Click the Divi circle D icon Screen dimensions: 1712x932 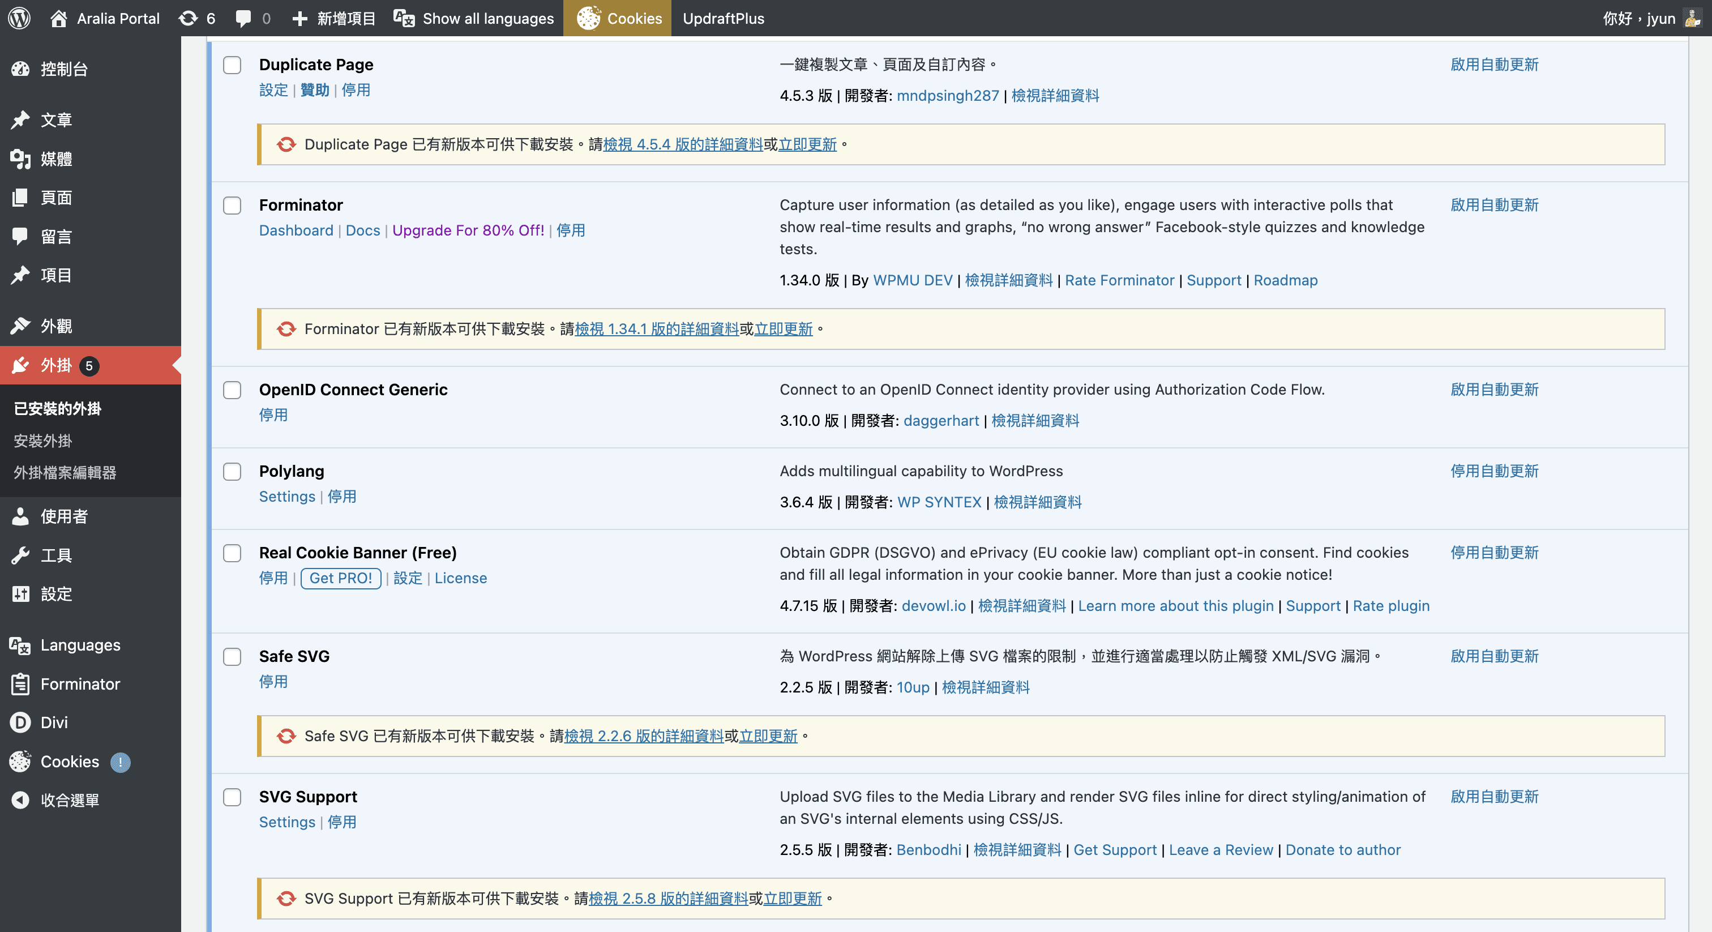tap(20, 722)
